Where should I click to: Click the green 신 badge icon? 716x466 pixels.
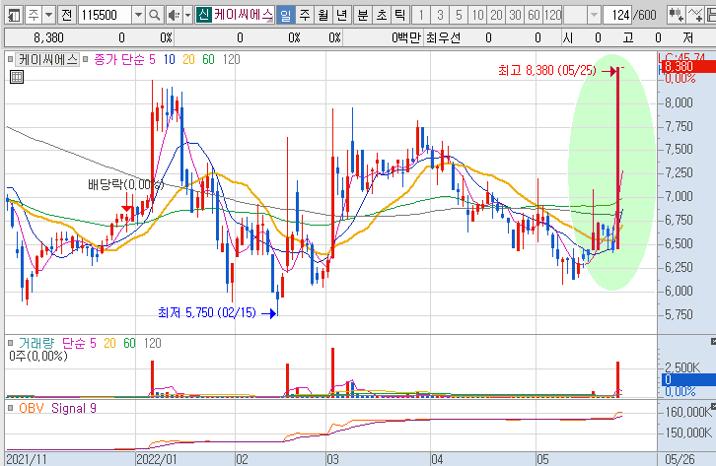click(x=204, y=15)
